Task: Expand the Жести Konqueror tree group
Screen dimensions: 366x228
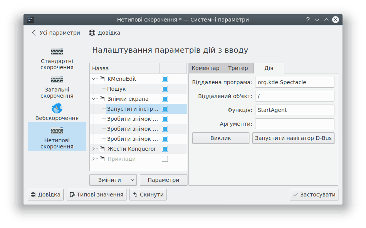Action: [x=94, y=149]
